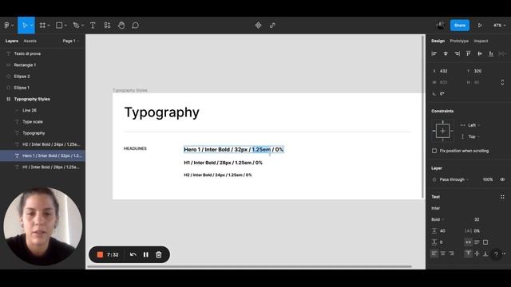
Task: Open the text style grid icon
Action: (502, 197)
